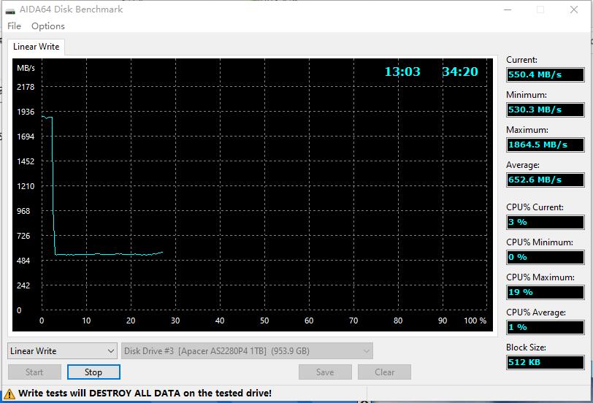The image size is (593, 403).
Task: Close the AIDA64 Disk Benchmark window
Action: point(574,9)
